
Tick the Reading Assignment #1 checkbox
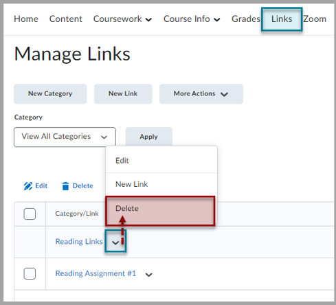tap(30, 273)
